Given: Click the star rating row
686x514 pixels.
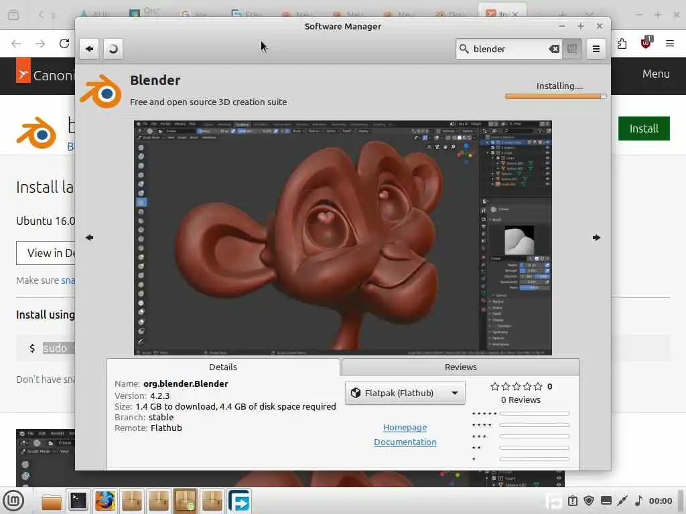Looking at the screenshot, I should coord(517,386).
